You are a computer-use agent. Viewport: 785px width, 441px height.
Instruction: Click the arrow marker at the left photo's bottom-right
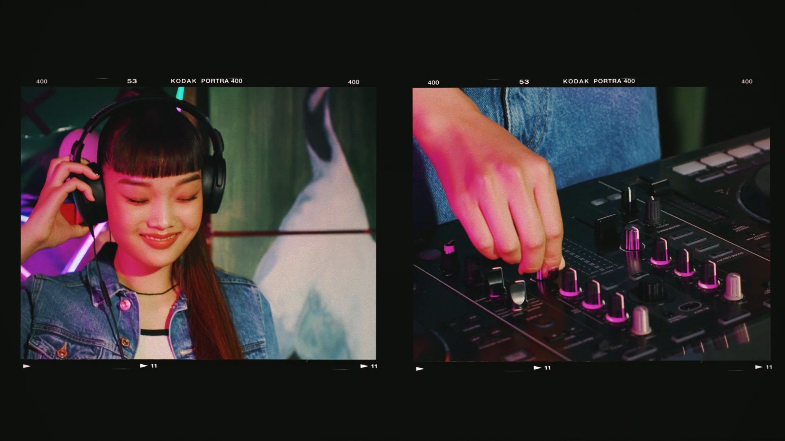[x=364, y=366]
